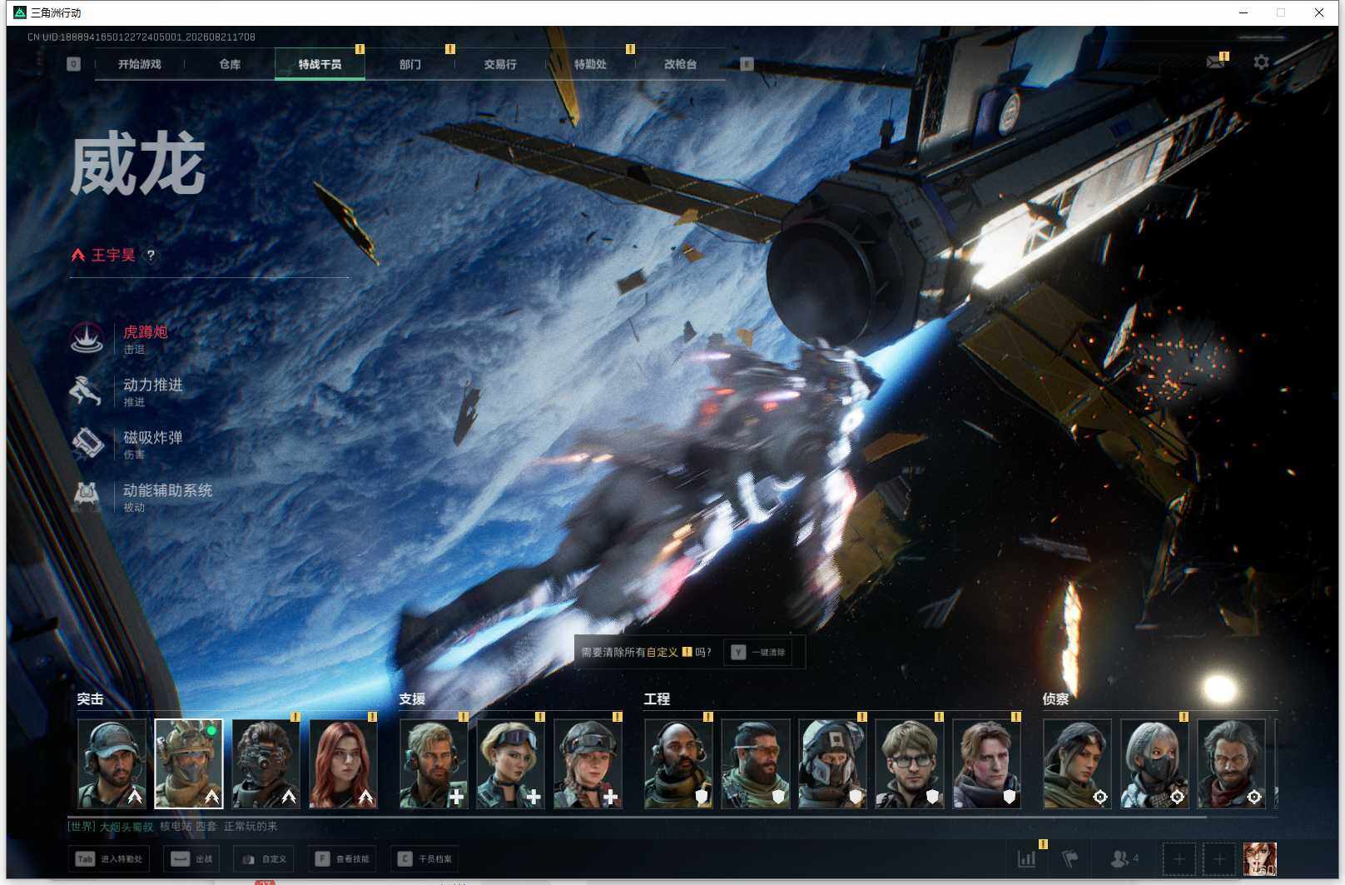Click the question mark next to 王宇昊
1345x885 pixels.
[x=151, y=255]
